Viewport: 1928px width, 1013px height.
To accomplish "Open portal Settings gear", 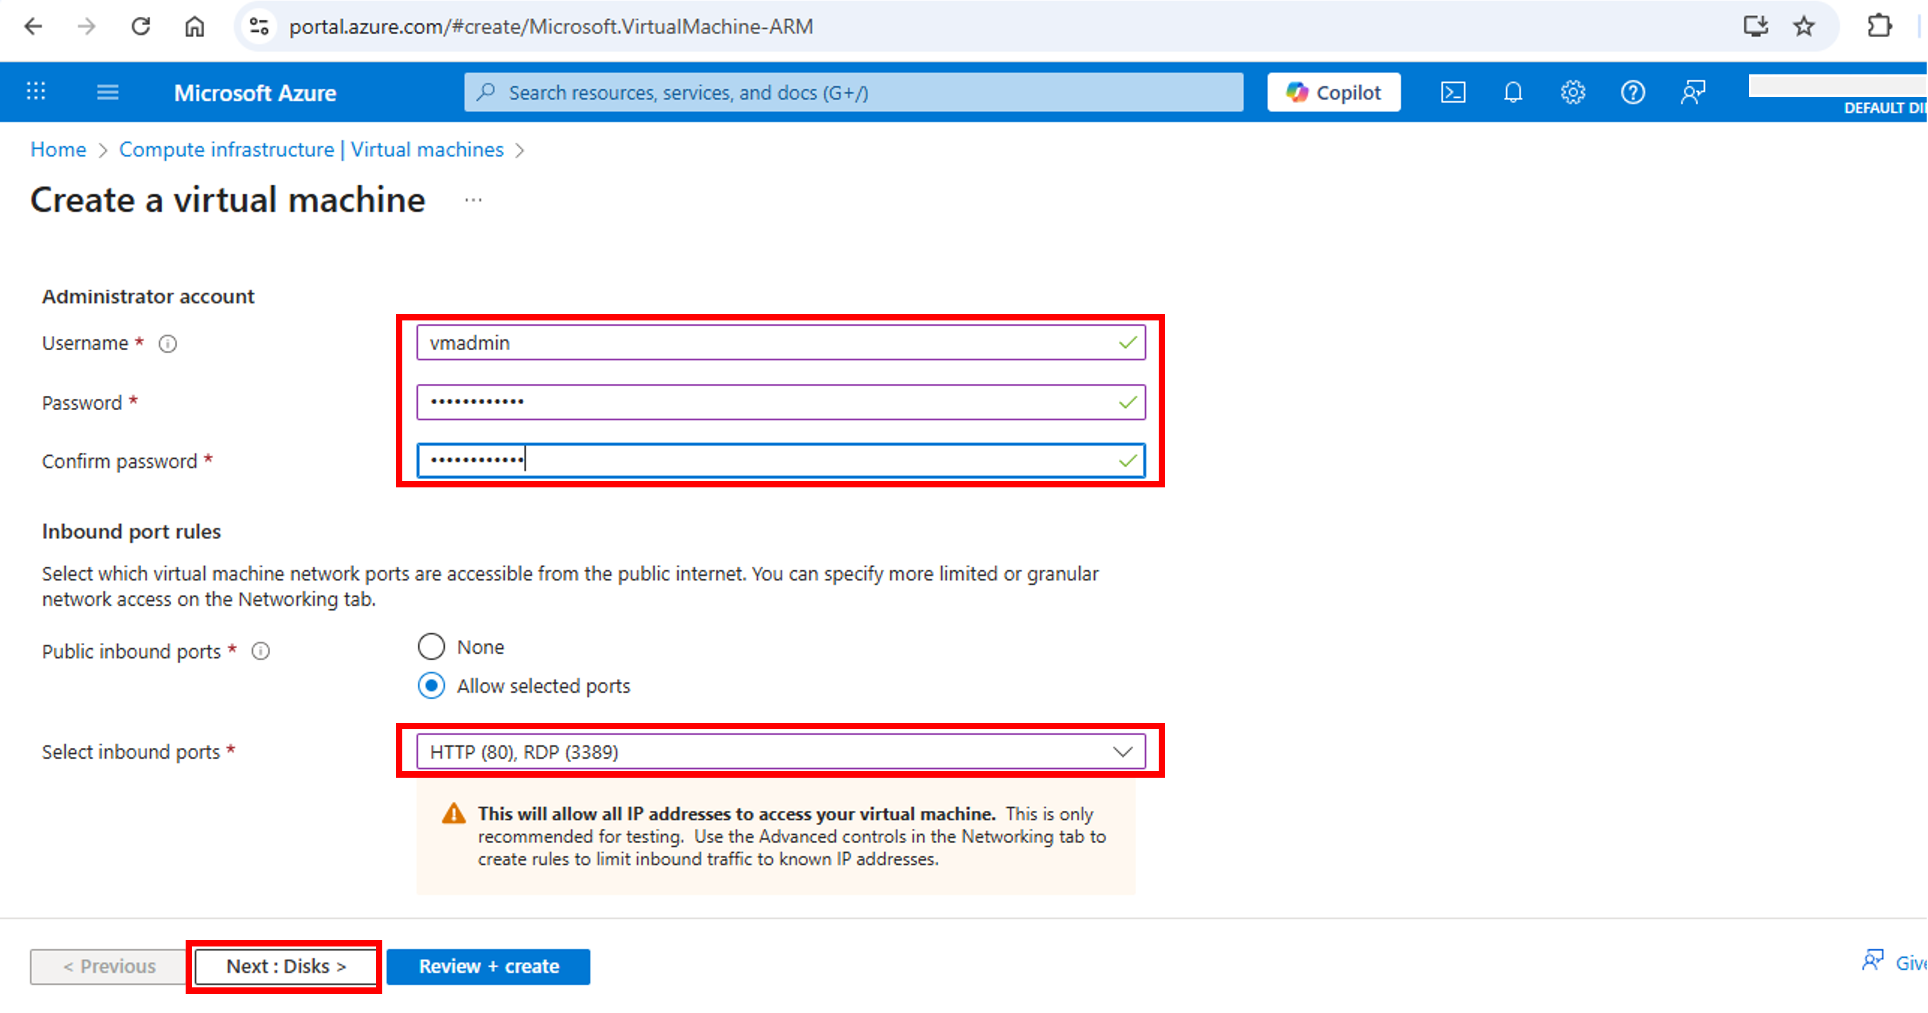I will 1573,92.
